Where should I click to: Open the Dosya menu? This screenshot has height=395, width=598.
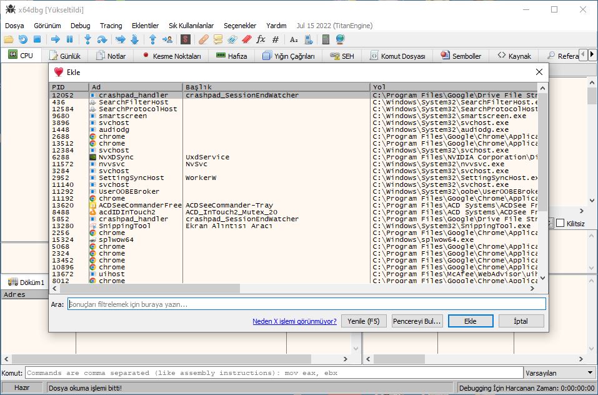(14, 26)
